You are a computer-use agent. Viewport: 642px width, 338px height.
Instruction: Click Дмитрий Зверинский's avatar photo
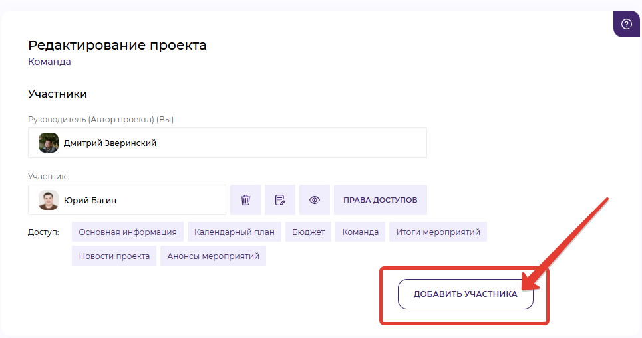[x=49, y=143]
